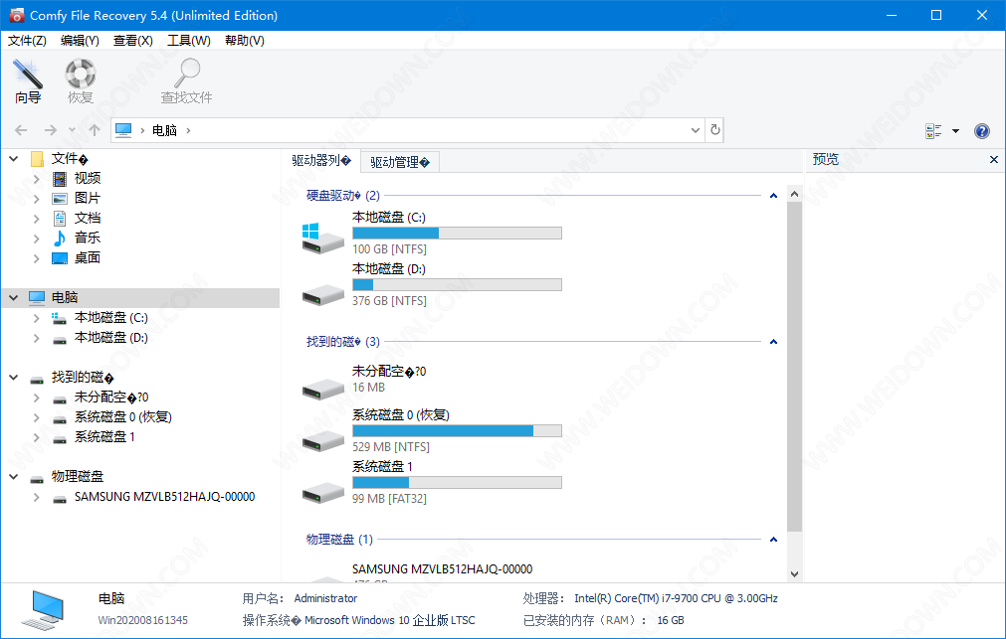This screenshot has height=639, width=1006.
Task: Open view options dropdown arrow
Action: 955,131
